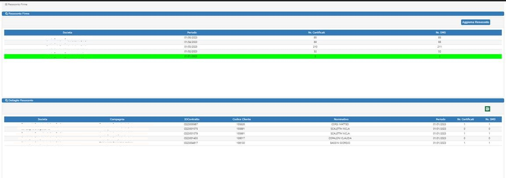506x178 pixels.
Task: Sort summary table by Periodo column header
Action: 192,33
